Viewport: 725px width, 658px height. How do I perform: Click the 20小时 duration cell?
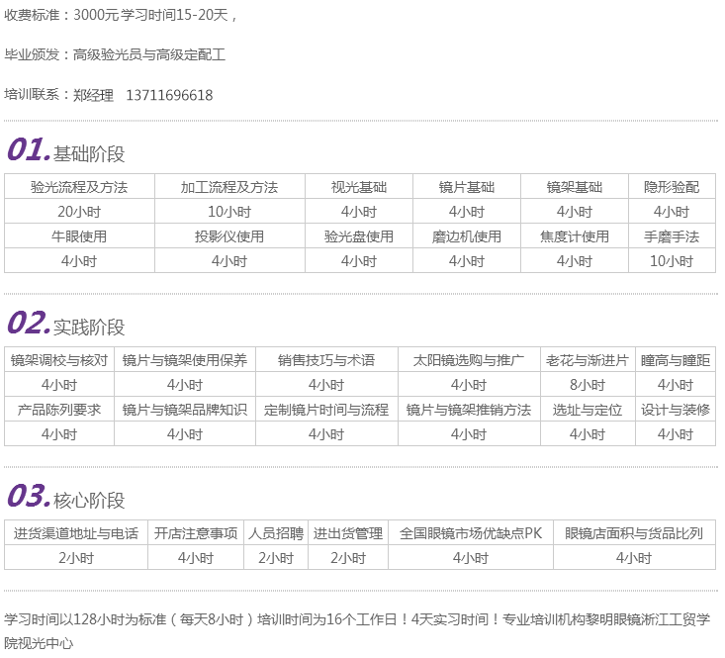tap(79, 212)
